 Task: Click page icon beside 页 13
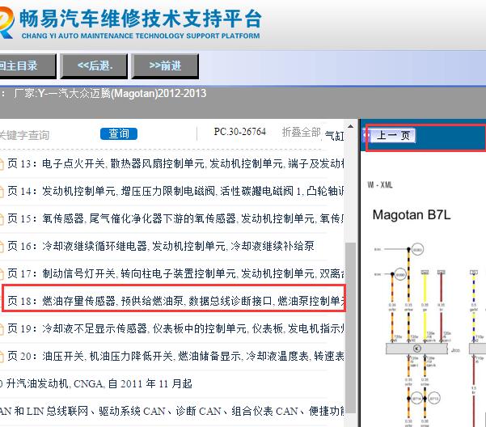point(2,164)
